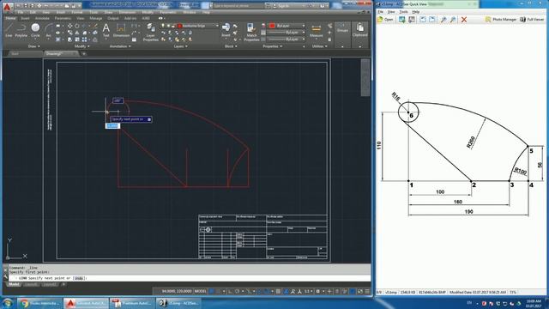Click the red ByLayer object color swatch
This screenshot has width=549, height=309.
coord(272,26)
